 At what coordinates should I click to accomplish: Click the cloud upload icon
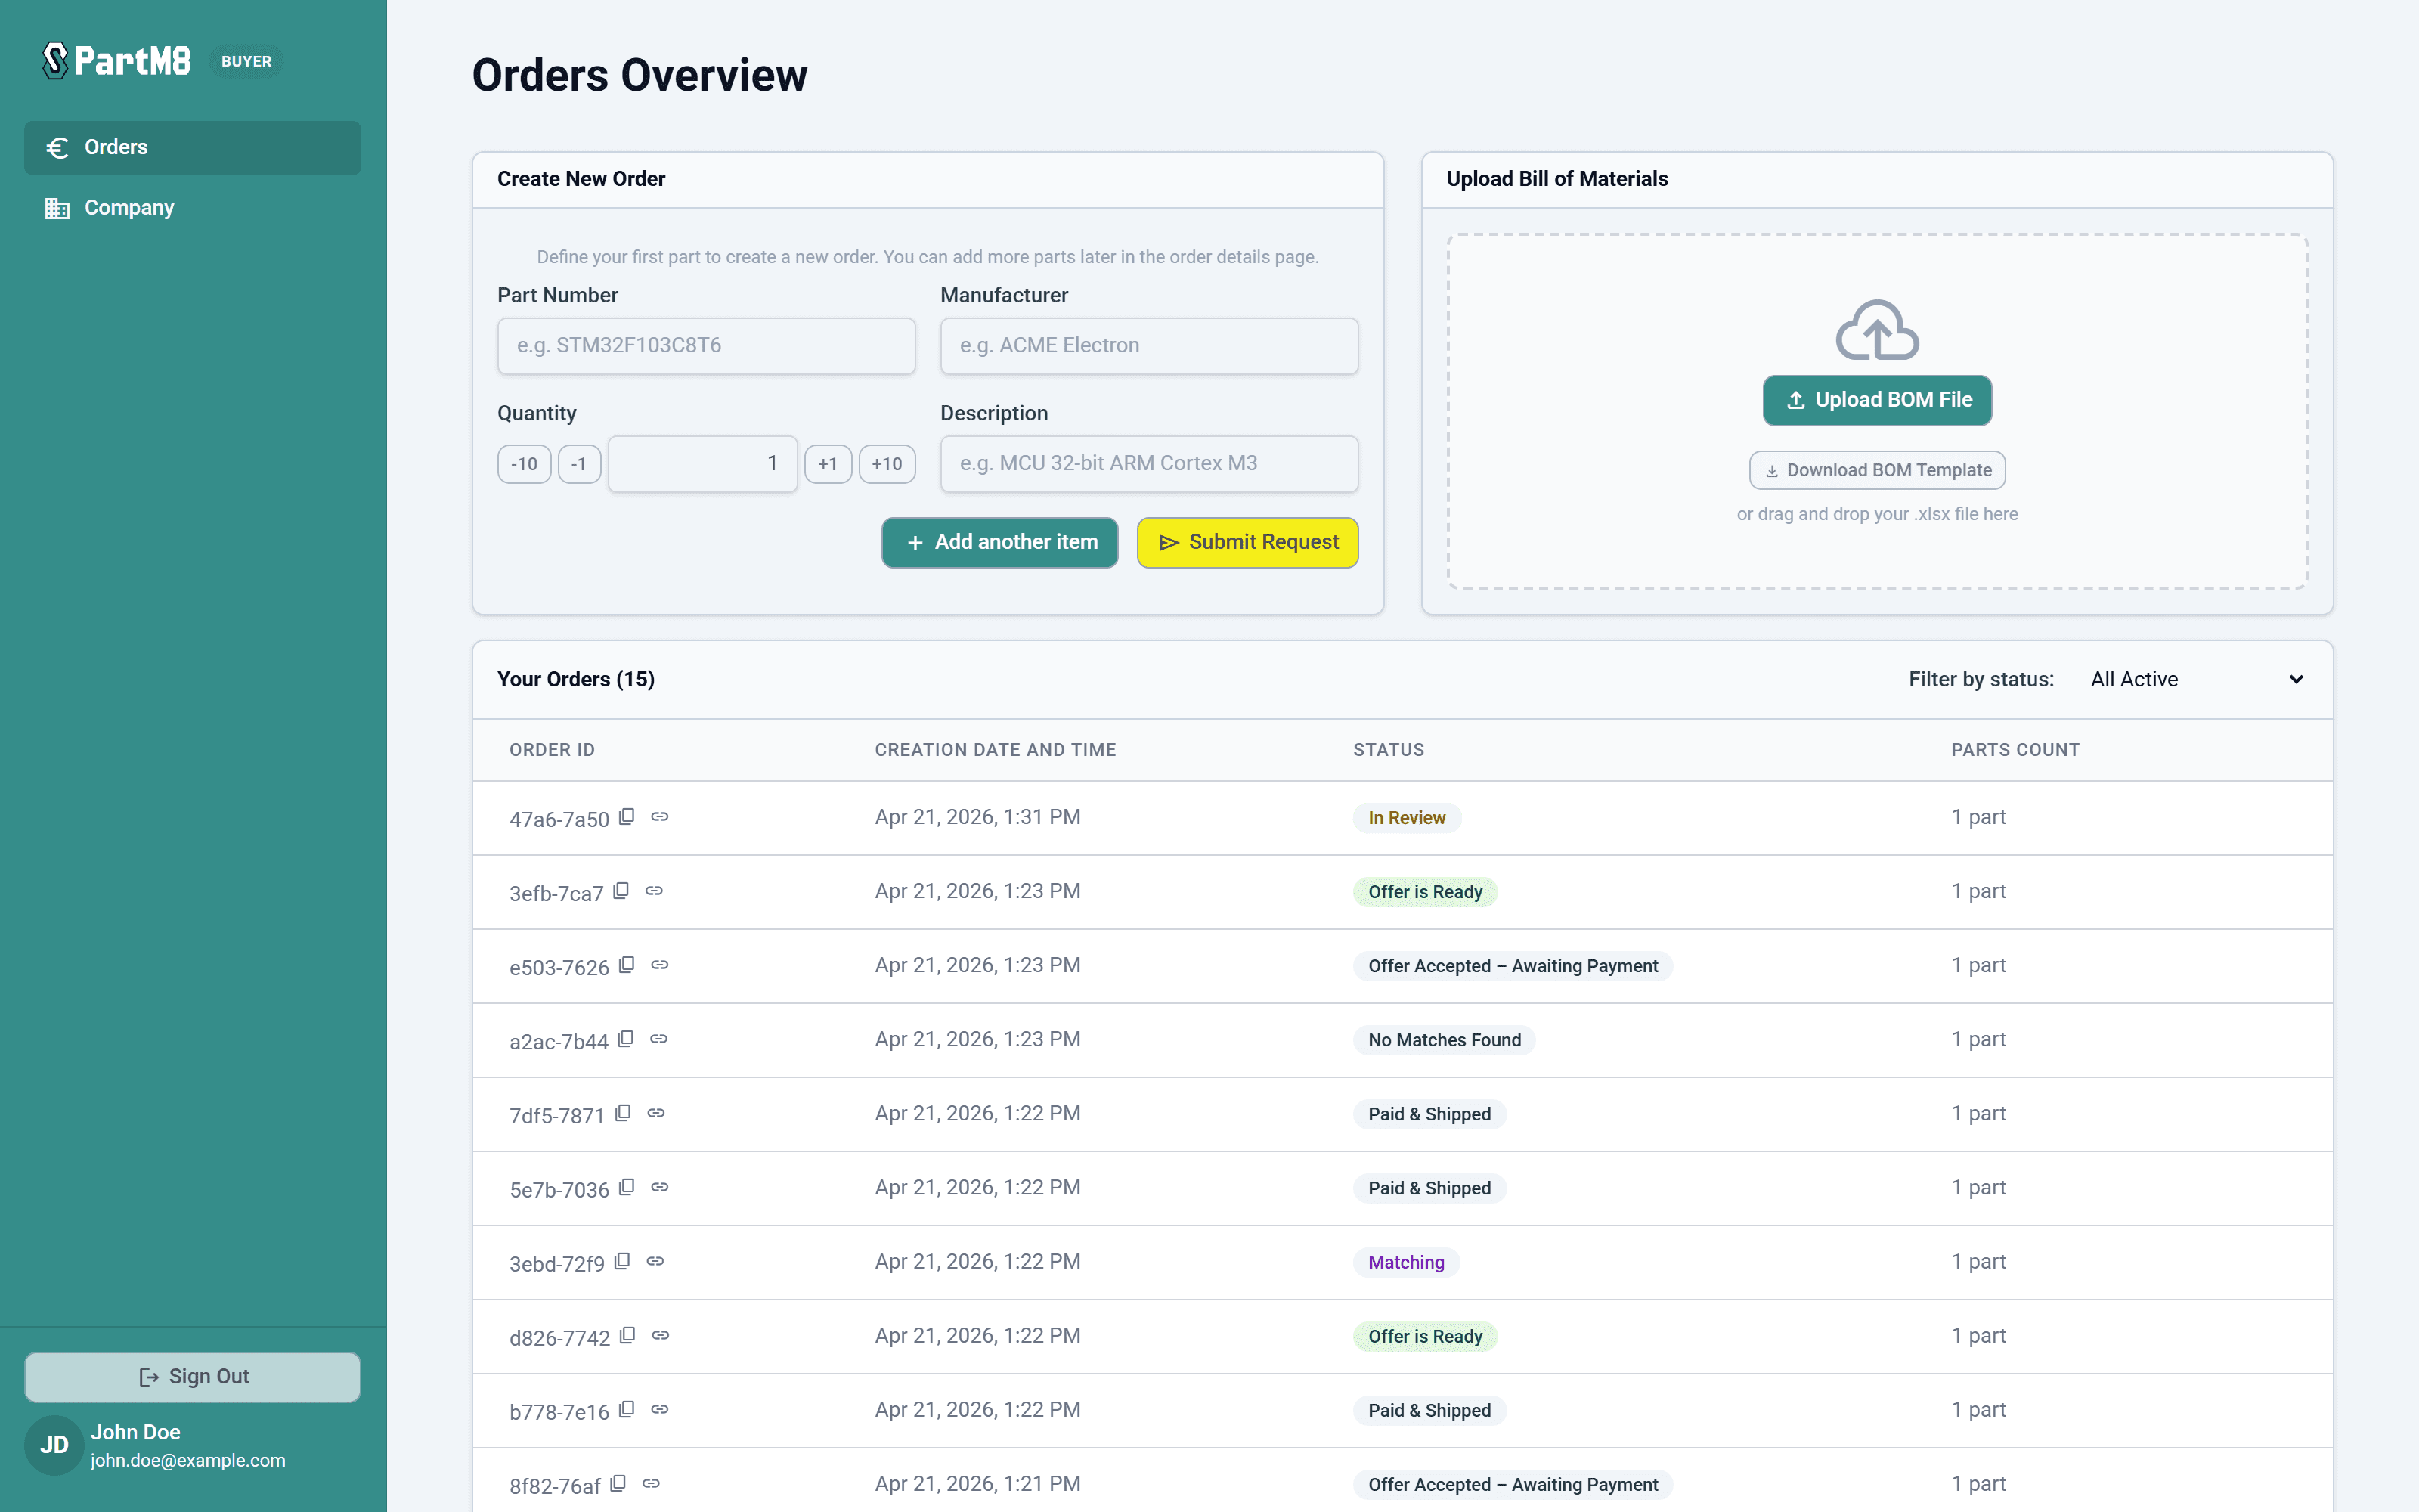1877,330
